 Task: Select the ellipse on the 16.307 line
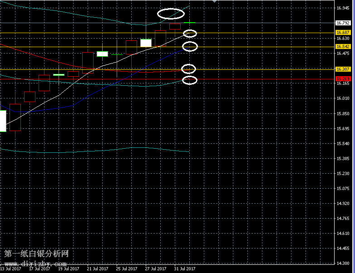pos(188,69)
